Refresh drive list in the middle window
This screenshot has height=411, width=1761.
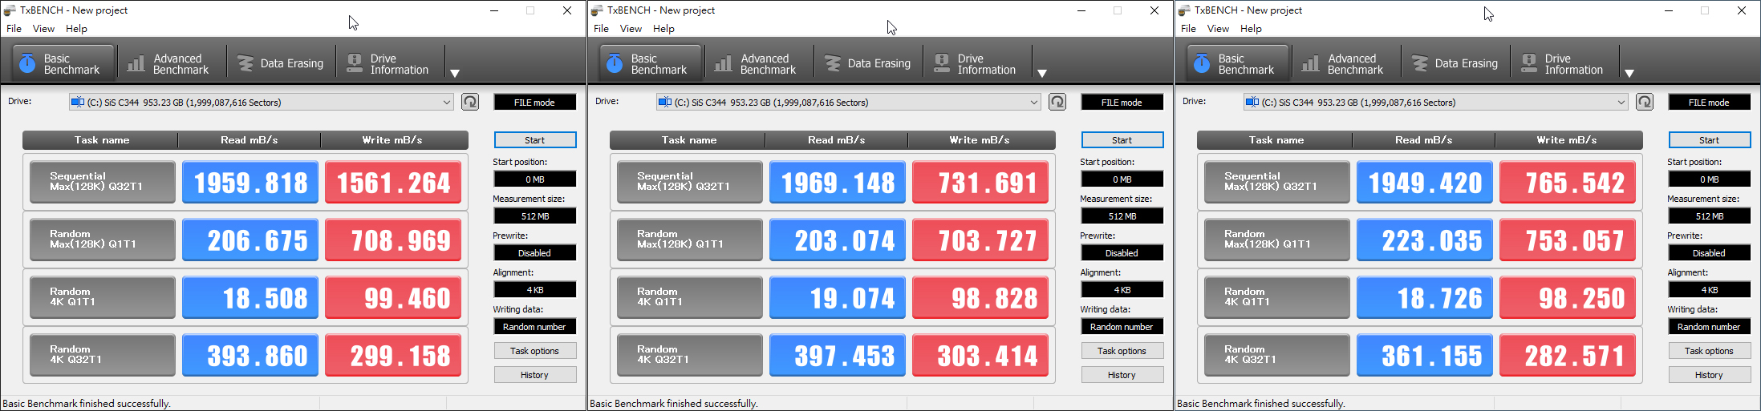[x=1057, y=102]
